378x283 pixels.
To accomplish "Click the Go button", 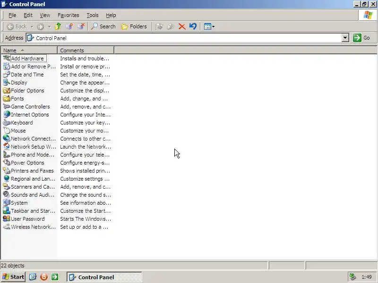I will click(x=361, y=38).
